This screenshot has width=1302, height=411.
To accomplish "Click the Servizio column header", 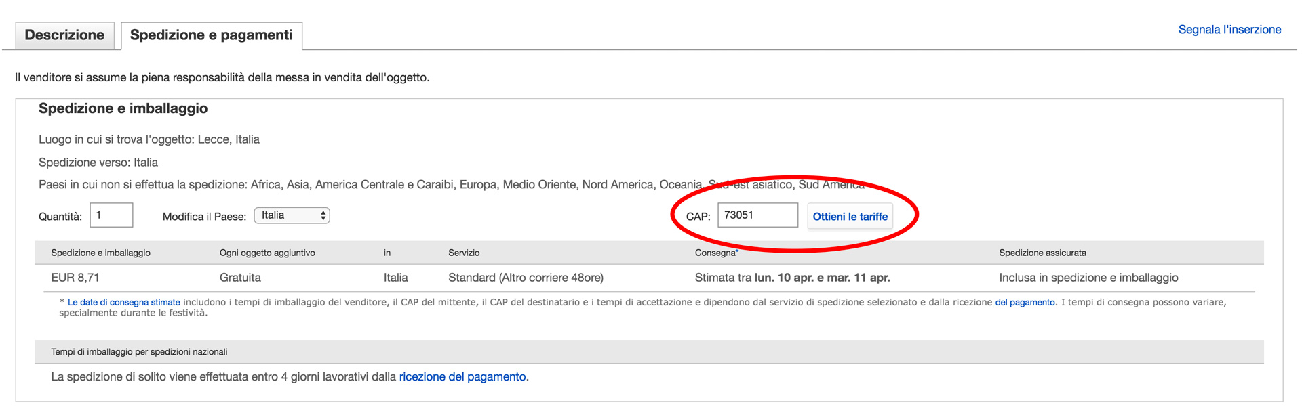I will tap(464, 253).
